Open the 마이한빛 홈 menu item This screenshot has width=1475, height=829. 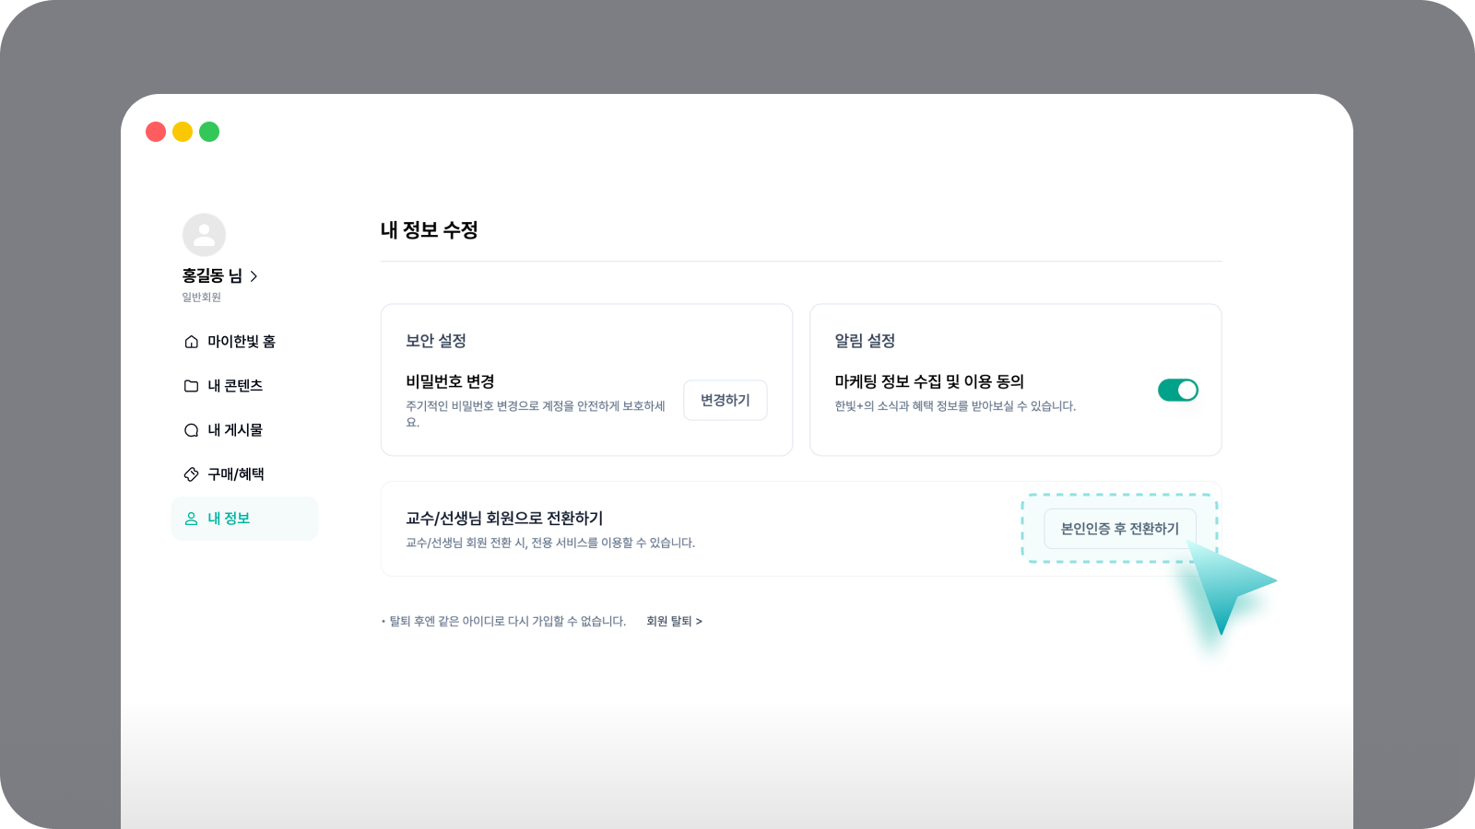(x=242, y=342)
